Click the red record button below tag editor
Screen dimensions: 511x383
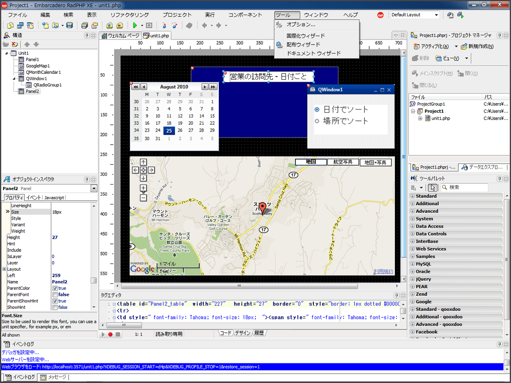[110, 334]
